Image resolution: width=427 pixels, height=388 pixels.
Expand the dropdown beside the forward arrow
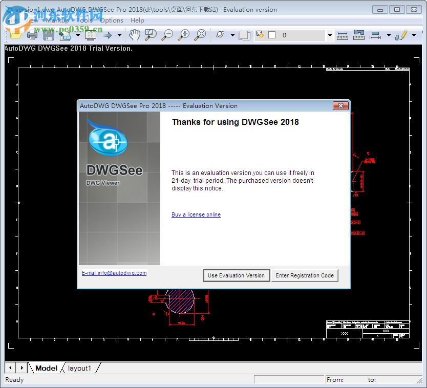[119, 35]
